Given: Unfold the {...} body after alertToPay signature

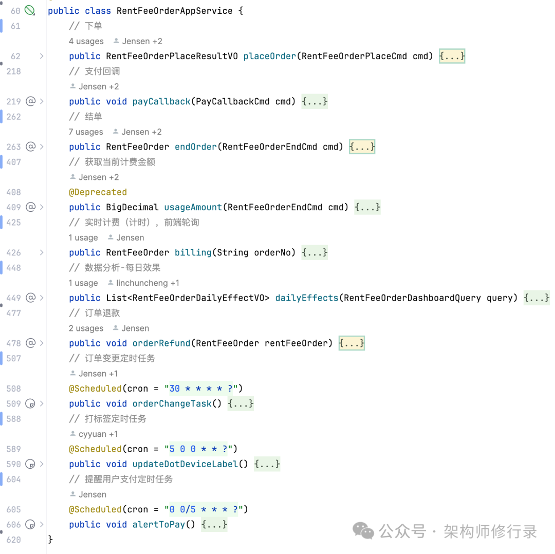Looking at the screenshot, I should tap(214, 525).
